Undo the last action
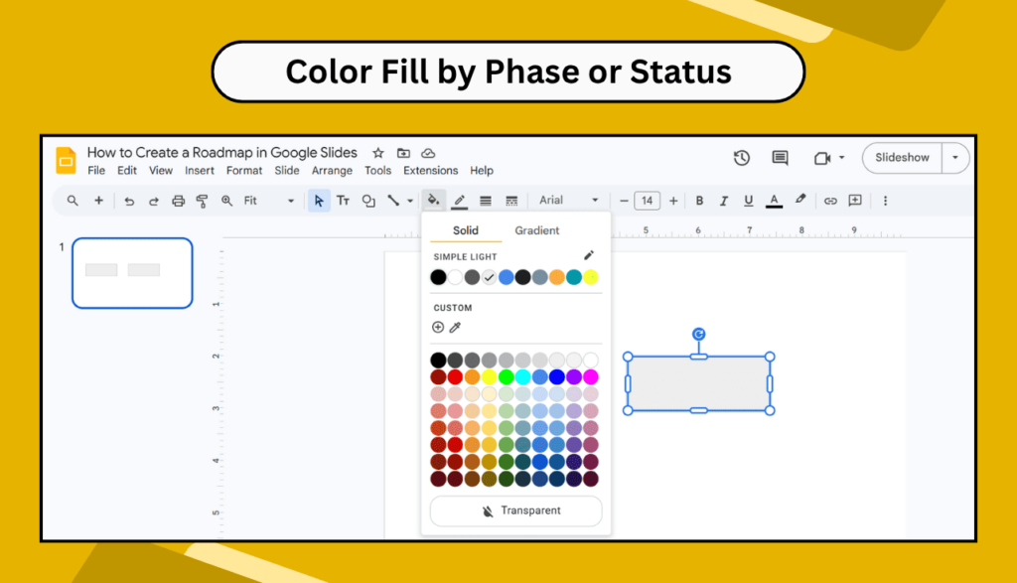 129,201
